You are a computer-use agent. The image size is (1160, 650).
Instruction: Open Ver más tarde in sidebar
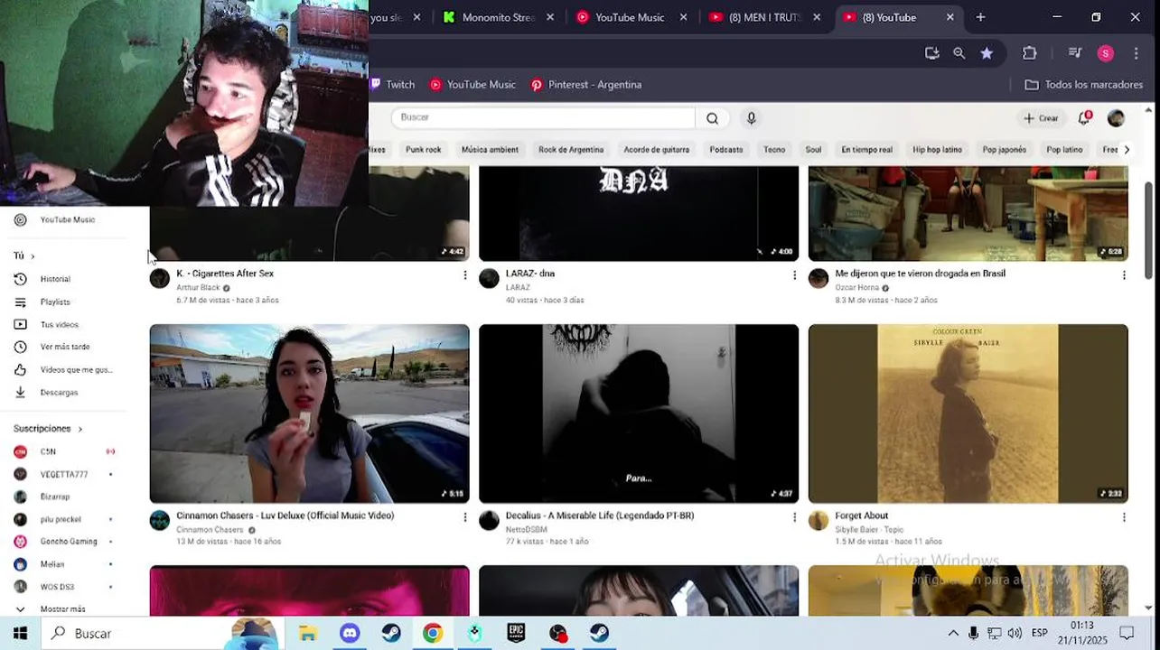pos(63,348)
